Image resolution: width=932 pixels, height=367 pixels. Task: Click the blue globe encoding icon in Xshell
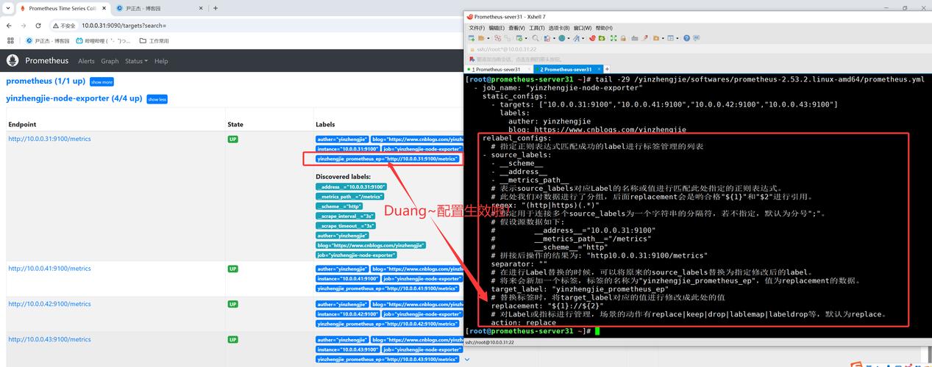[x=562, y=38]
